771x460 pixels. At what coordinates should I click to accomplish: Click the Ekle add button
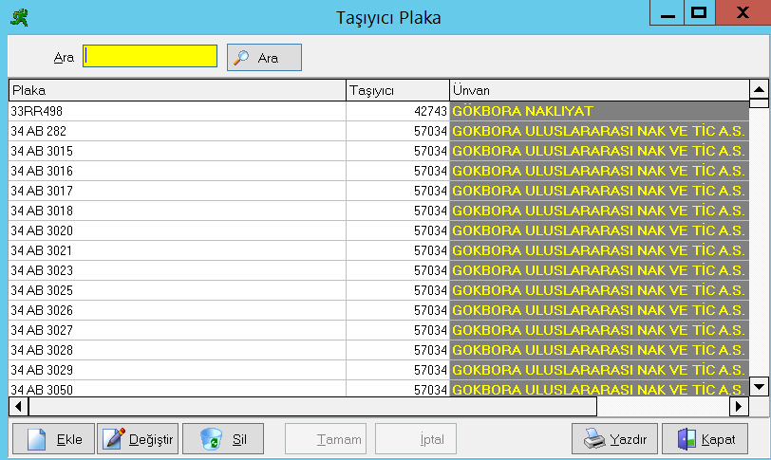53,439
